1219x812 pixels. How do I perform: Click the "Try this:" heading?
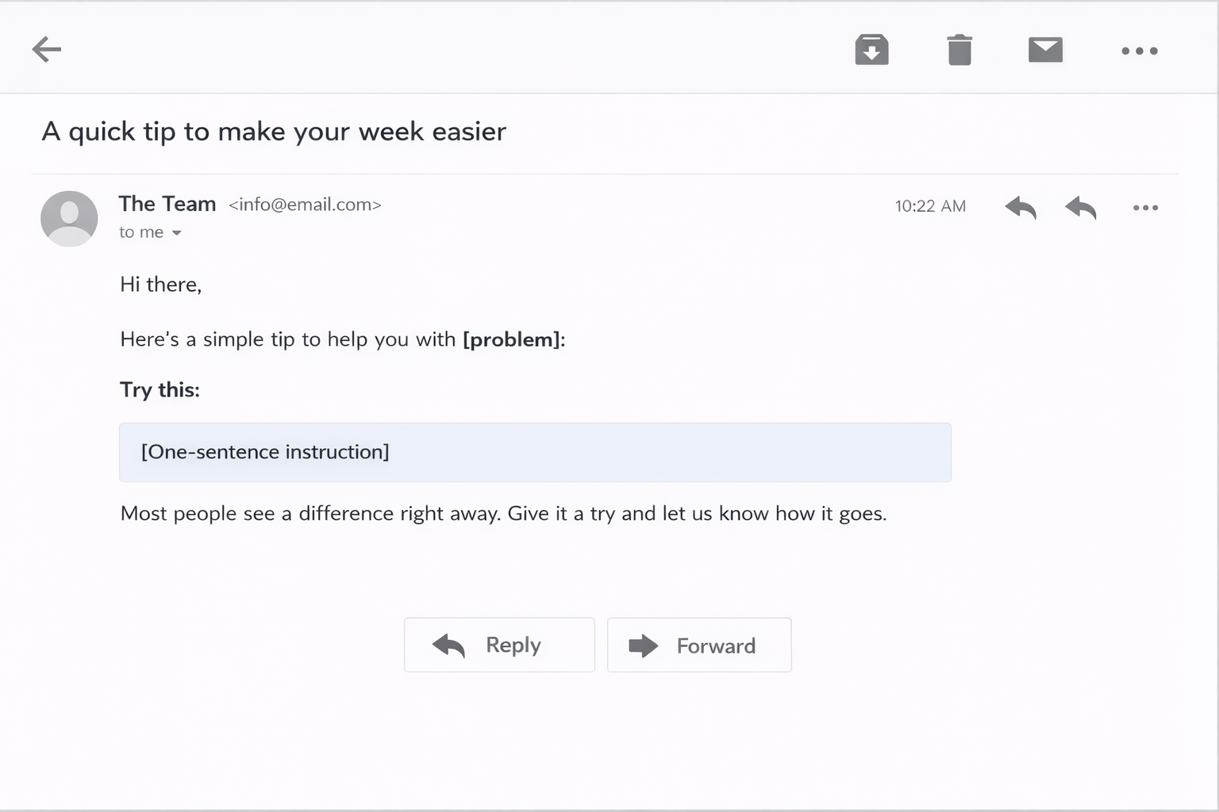(160, 389)
